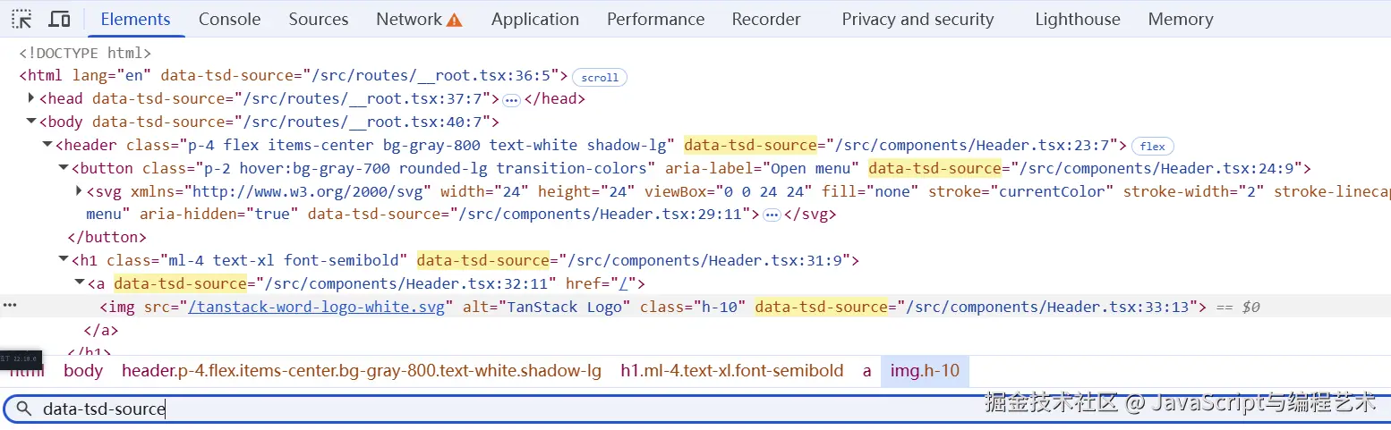Image resolution: width=1391 pixels, height=430 pixels.
Task: Open the tanstack-word-logo-white.svg link
Action: [x=315, y=307]
